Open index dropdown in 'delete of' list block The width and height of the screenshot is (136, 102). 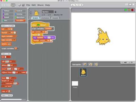pyautogui.click(x=9, y=65)
